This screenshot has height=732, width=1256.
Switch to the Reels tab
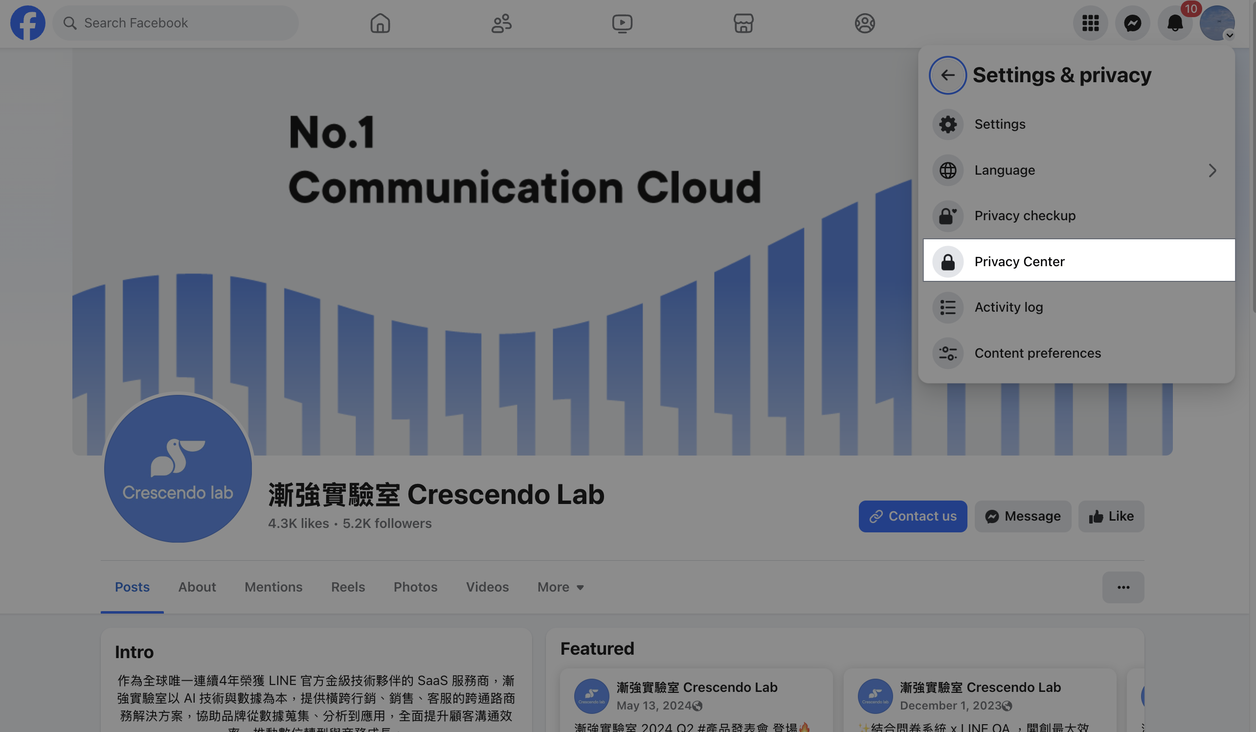pos(348,587)
